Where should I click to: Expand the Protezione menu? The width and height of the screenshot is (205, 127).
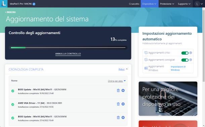pos(167,4)
